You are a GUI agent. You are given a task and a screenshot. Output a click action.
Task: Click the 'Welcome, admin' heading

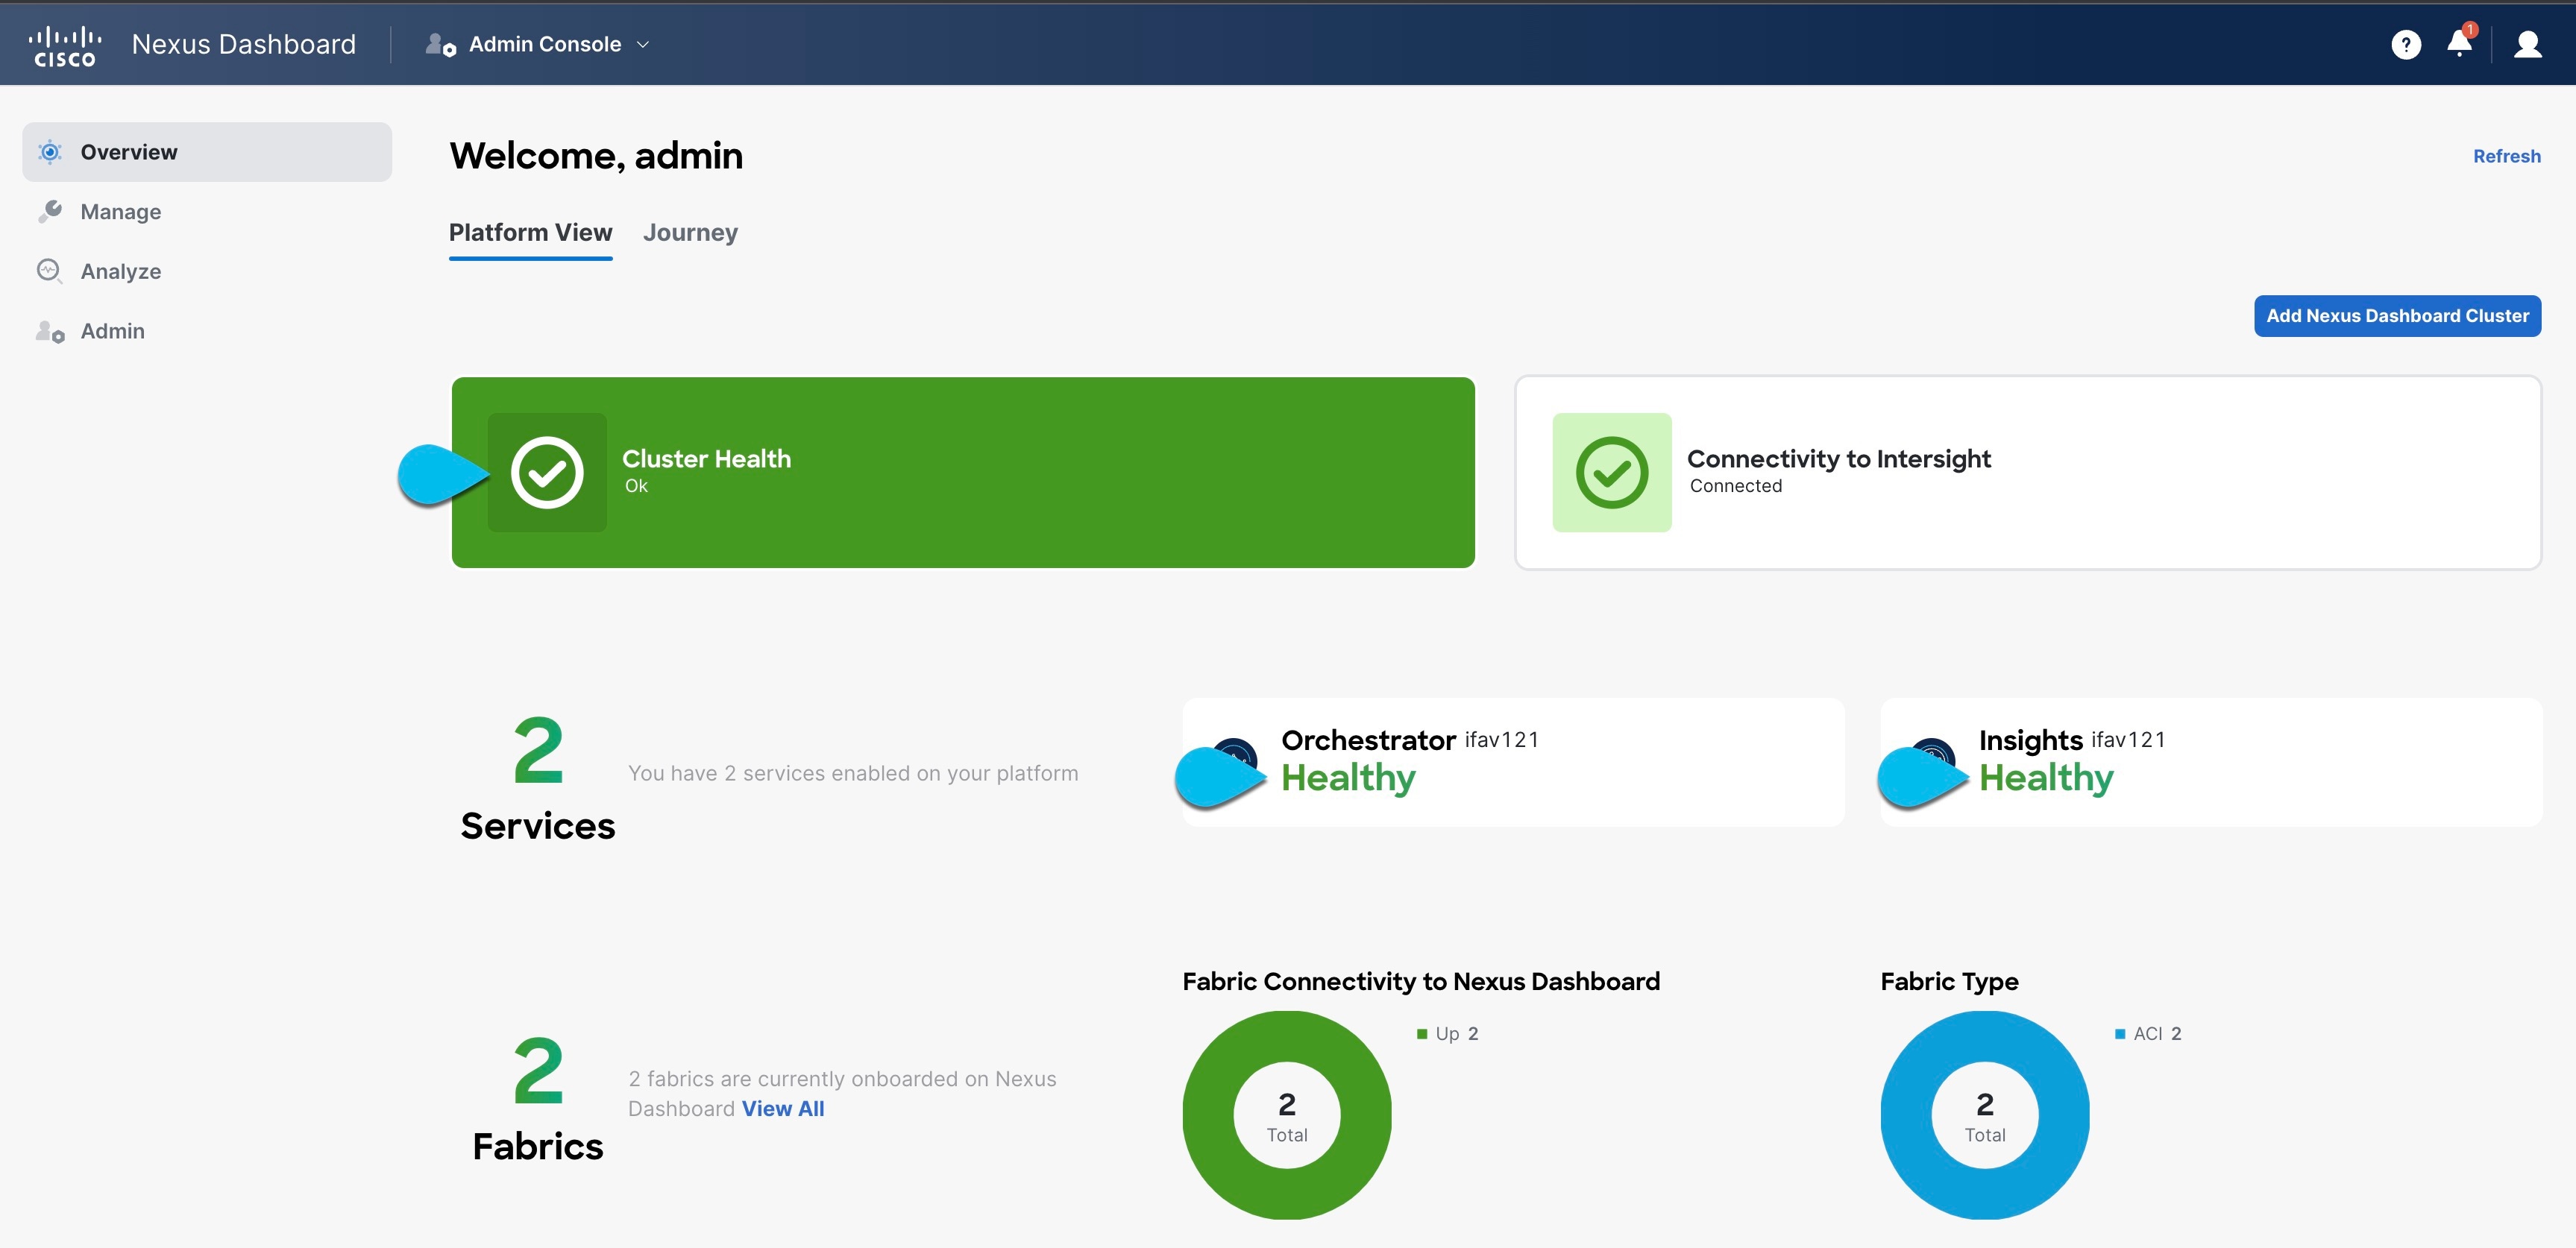click(596, 156)
